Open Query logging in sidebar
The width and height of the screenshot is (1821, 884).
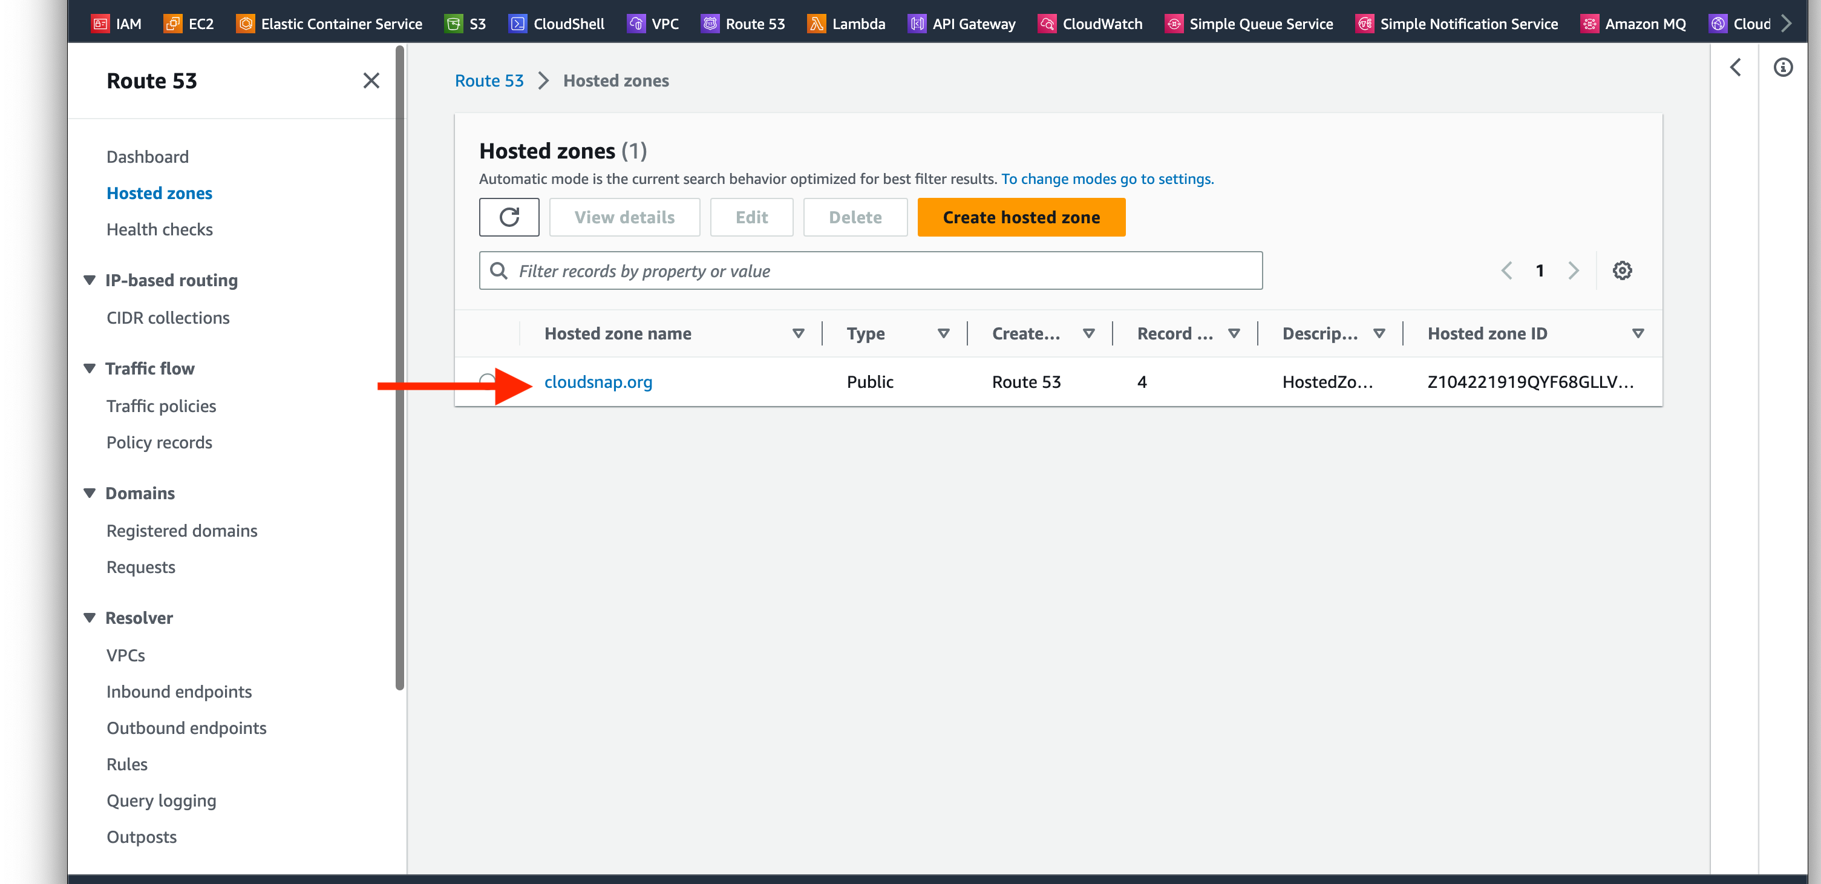[x=161, y=801]
